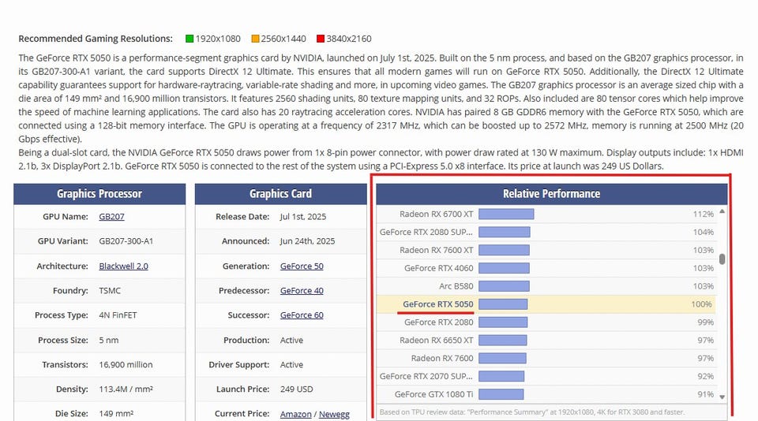Screen dimensions: 758x421
Task: Select the GeForce RTX 2080 99% row
Action: tap(546, 322)
